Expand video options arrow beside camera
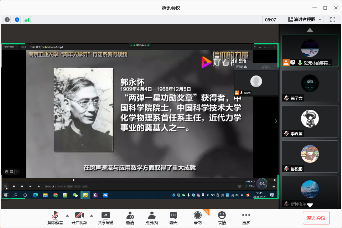 pos(92,215)
